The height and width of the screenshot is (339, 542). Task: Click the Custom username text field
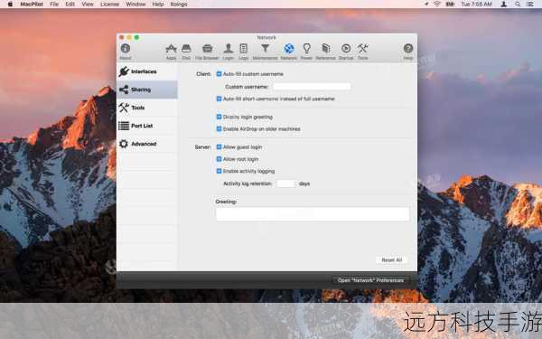point(312,87)
